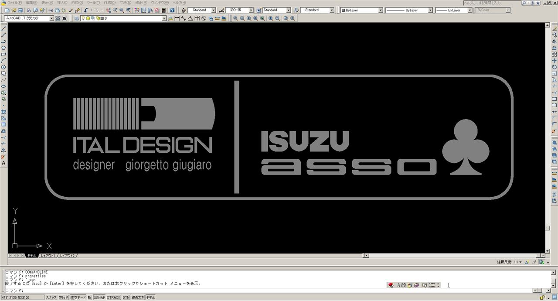Toggle the DYN status button
This screenshot has width=558, height=301.
point(126,298)
